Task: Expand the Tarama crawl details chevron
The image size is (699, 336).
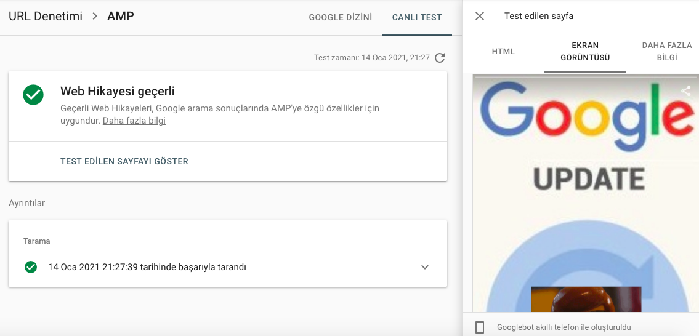Action: [x=425, y=267]
